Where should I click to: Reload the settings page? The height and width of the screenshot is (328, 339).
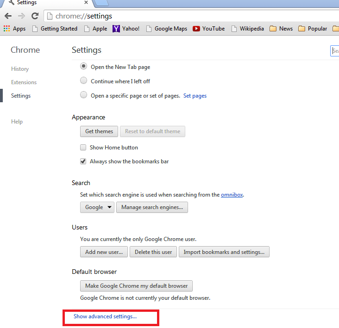tap(35, 16)
